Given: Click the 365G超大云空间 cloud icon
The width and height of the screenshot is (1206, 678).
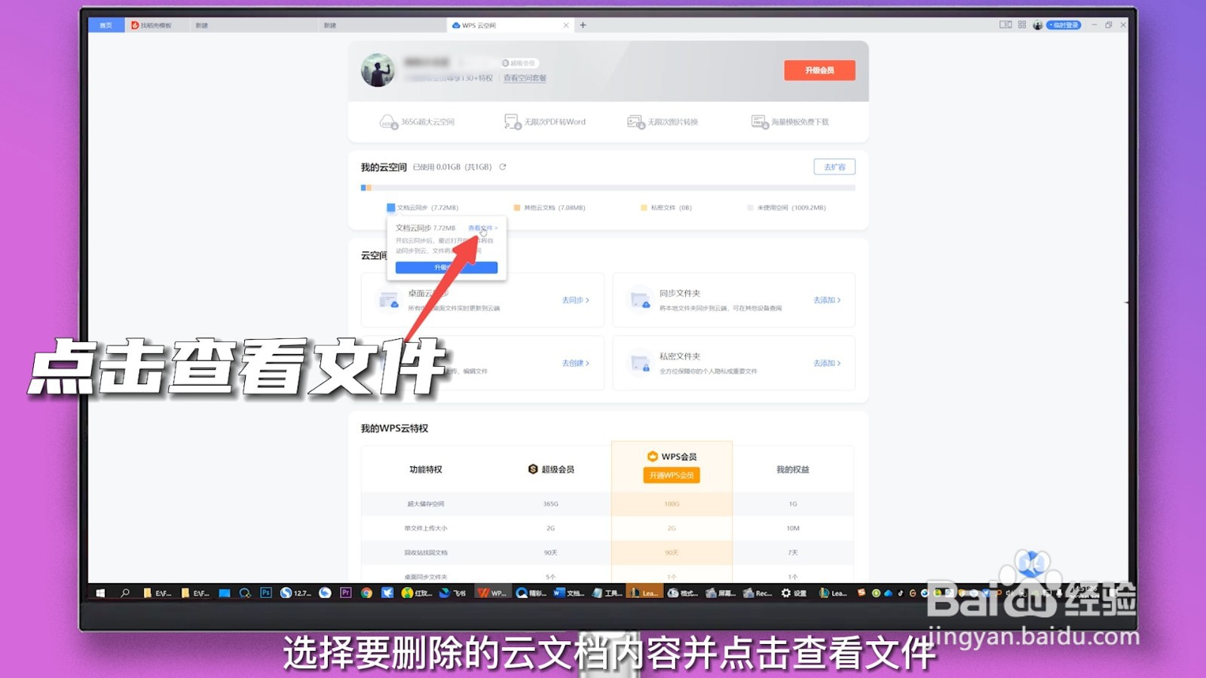Looking at the screenshot, I should click(x=388, y=122).
